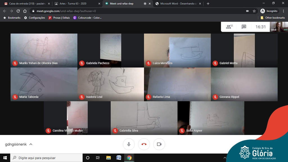Screen dimensions: 288x162
Task: Expand meeting details next to gdng66nenk
Action: click(x=31, y=144)
